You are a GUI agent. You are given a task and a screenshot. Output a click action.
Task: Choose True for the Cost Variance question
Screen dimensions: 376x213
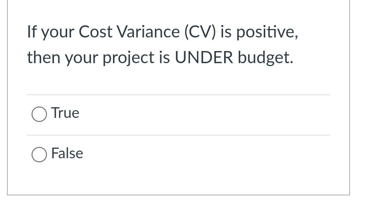39,114
